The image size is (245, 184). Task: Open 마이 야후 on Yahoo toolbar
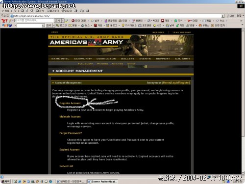tap(79, 21)
